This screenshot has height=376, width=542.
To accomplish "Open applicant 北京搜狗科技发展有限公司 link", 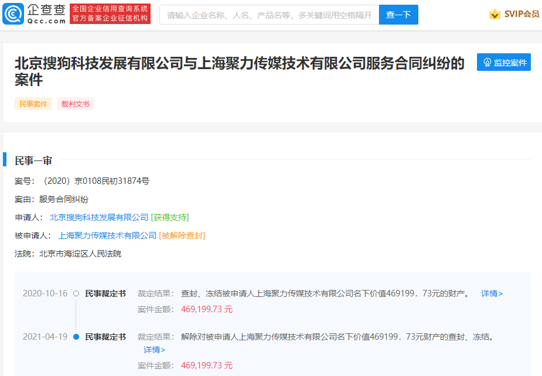I will pyautogui.click(x=99, y=217).
